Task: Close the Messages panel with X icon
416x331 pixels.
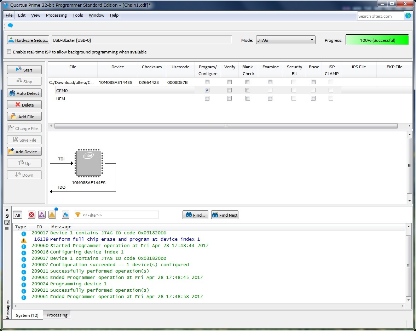Action: pos(7,210)
